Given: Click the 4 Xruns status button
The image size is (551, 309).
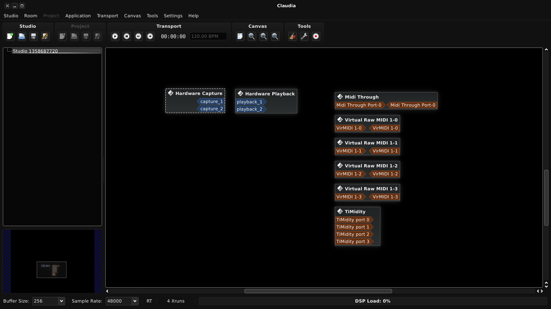Looking at the screenshot, I should pyautogui.click(x=175, y=301).
